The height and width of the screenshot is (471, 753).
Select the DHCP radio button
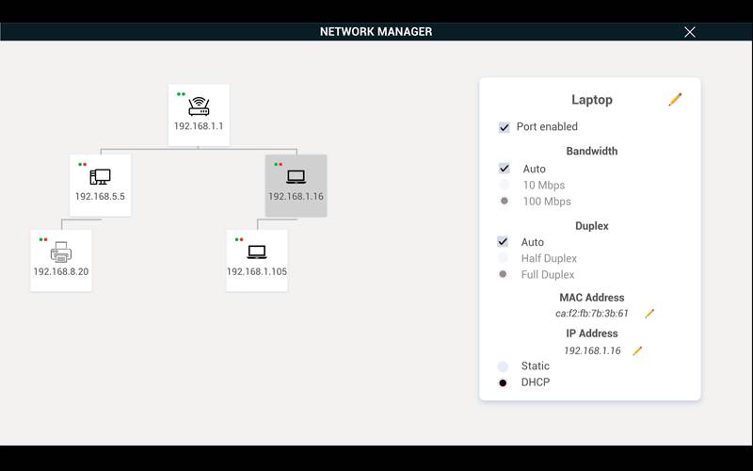tap(504, 382)
